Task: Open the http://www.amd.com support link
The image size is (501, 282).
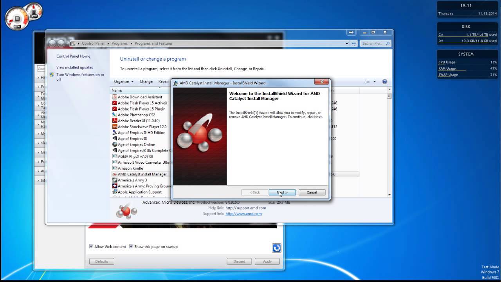Action: point(243,213)
